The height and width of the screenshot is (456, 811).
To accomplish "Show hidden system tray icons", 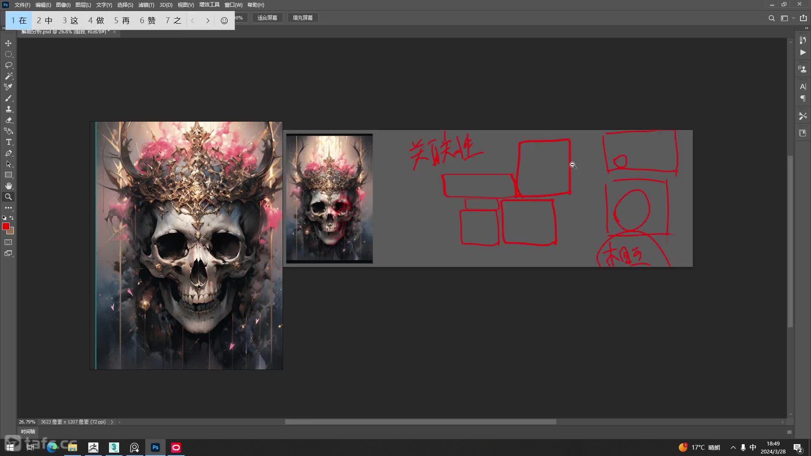I will click(733, 448).
